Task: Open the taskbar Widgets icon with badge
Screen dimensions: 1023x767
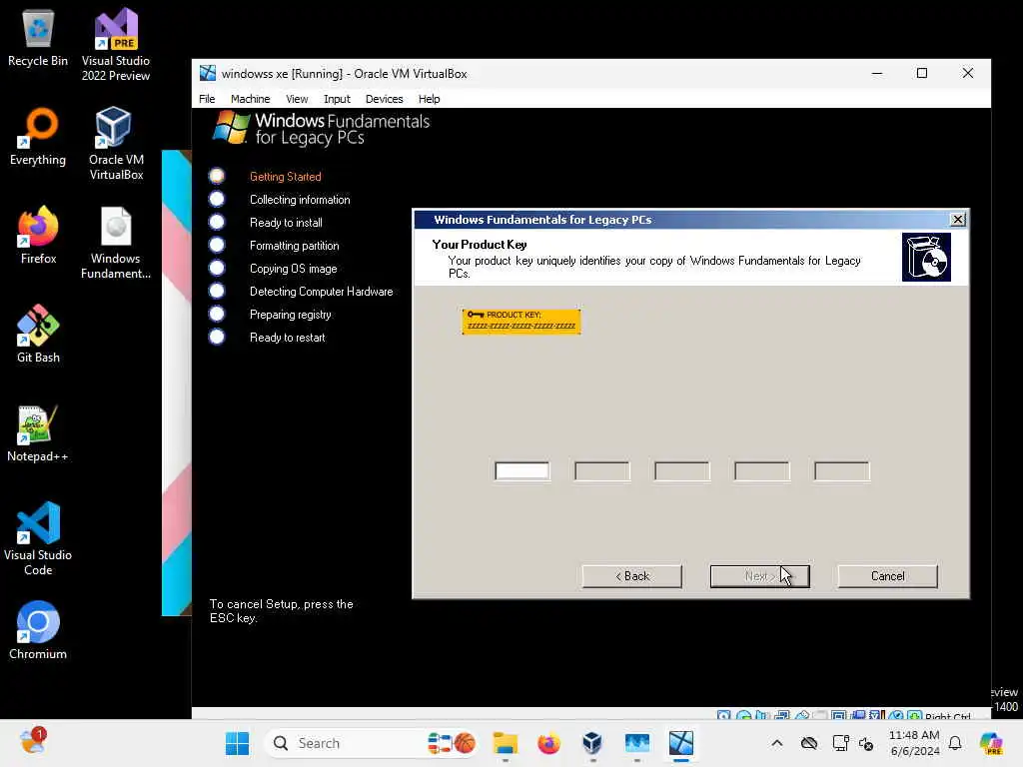Action: [x=32, y=742]
